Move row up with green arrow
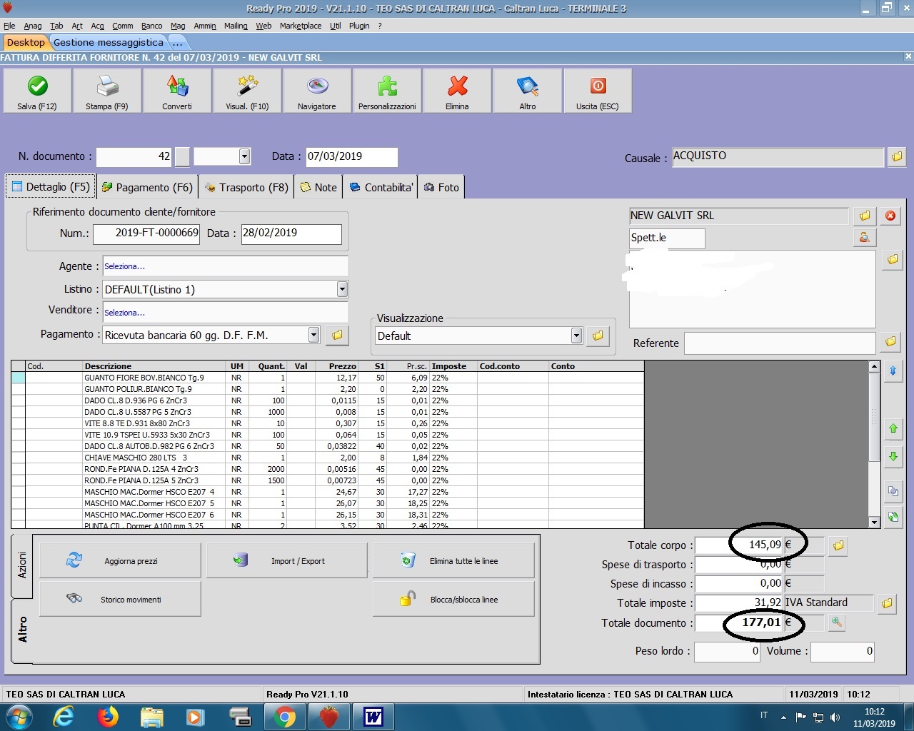This screenshot has height=731, width=914. click(x=893, y=429)
